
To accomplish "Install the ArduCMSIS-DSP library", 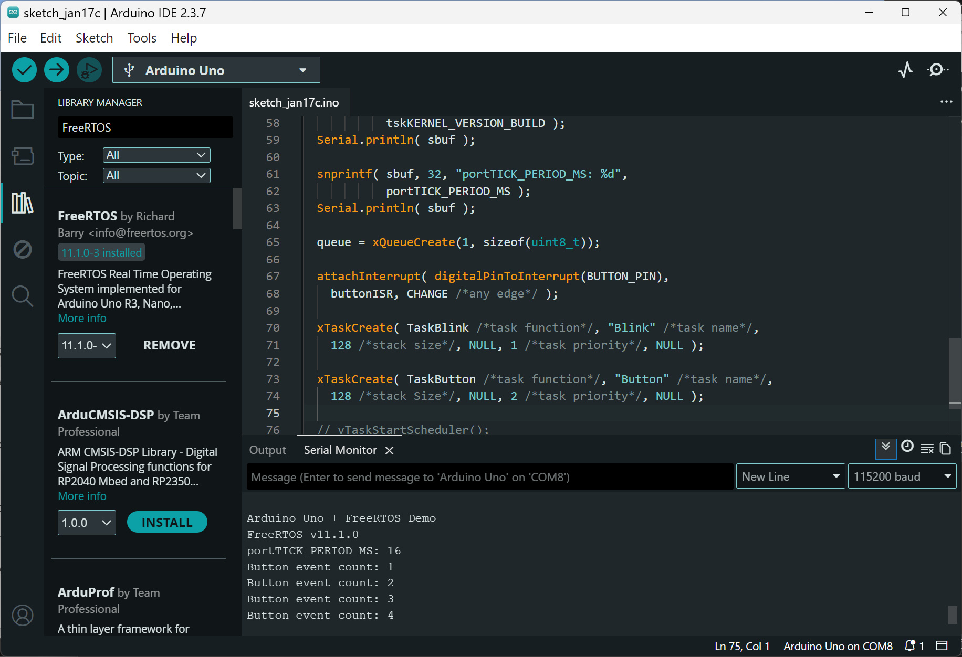I will coord(167,522).
